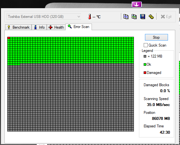The height and width of the screenshot is (145, 180).
Task: Open the Options tools icon
Action: [x=151, y=17]
